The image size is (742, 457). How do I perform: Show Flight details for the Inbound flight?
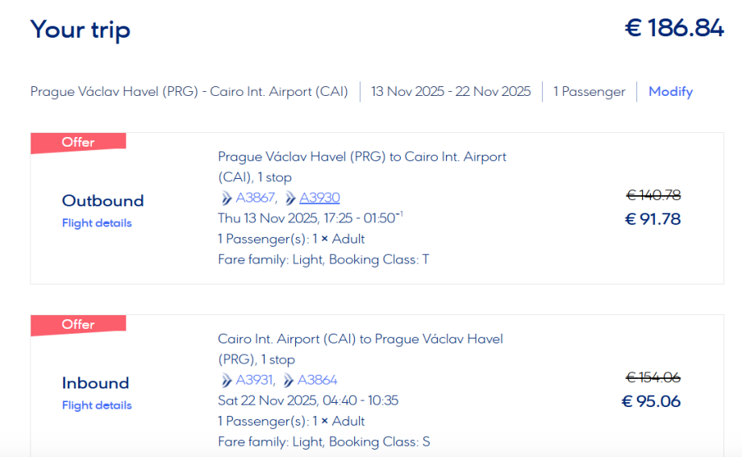pyautogui.click(x=97, y=405)
